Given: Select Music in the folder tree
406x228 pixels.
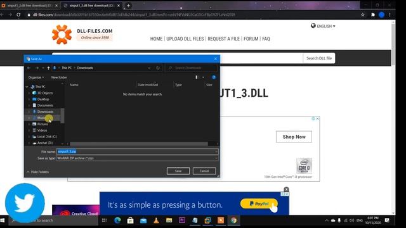Looking at the screenshot, I should (41, 118).
